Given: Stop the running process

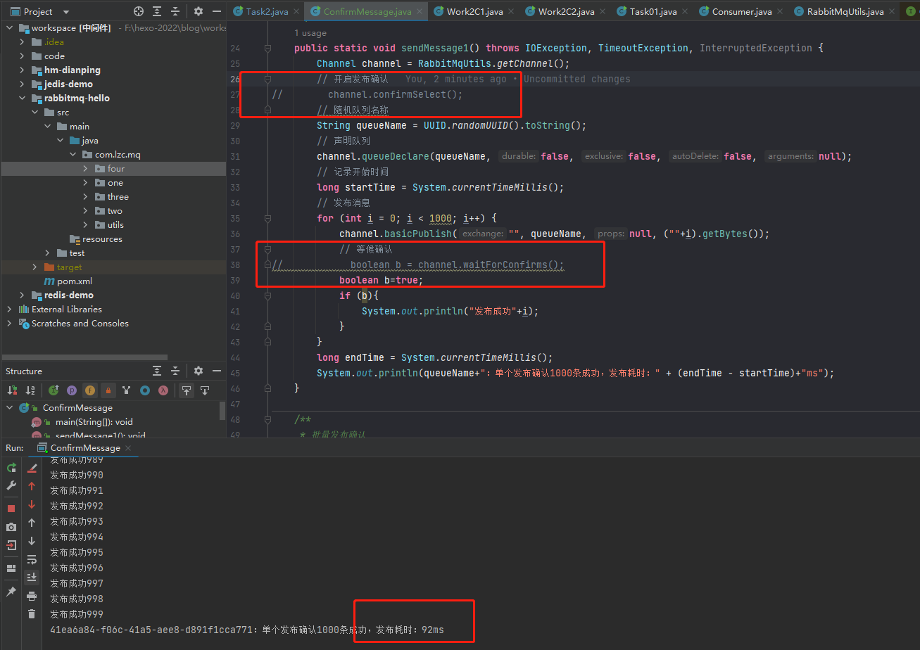Looking at the screenshot, I should coord(11,508).
